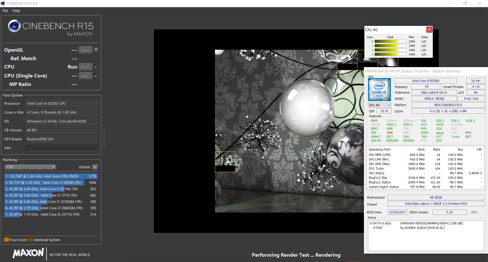This screenshot has width=488, height=262.
Task: Click the Intel Core i5-8250U name field
Action: [426, 81]
